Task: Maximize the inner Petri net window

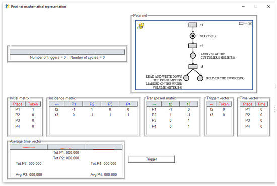Action: [x=241, y=23]
